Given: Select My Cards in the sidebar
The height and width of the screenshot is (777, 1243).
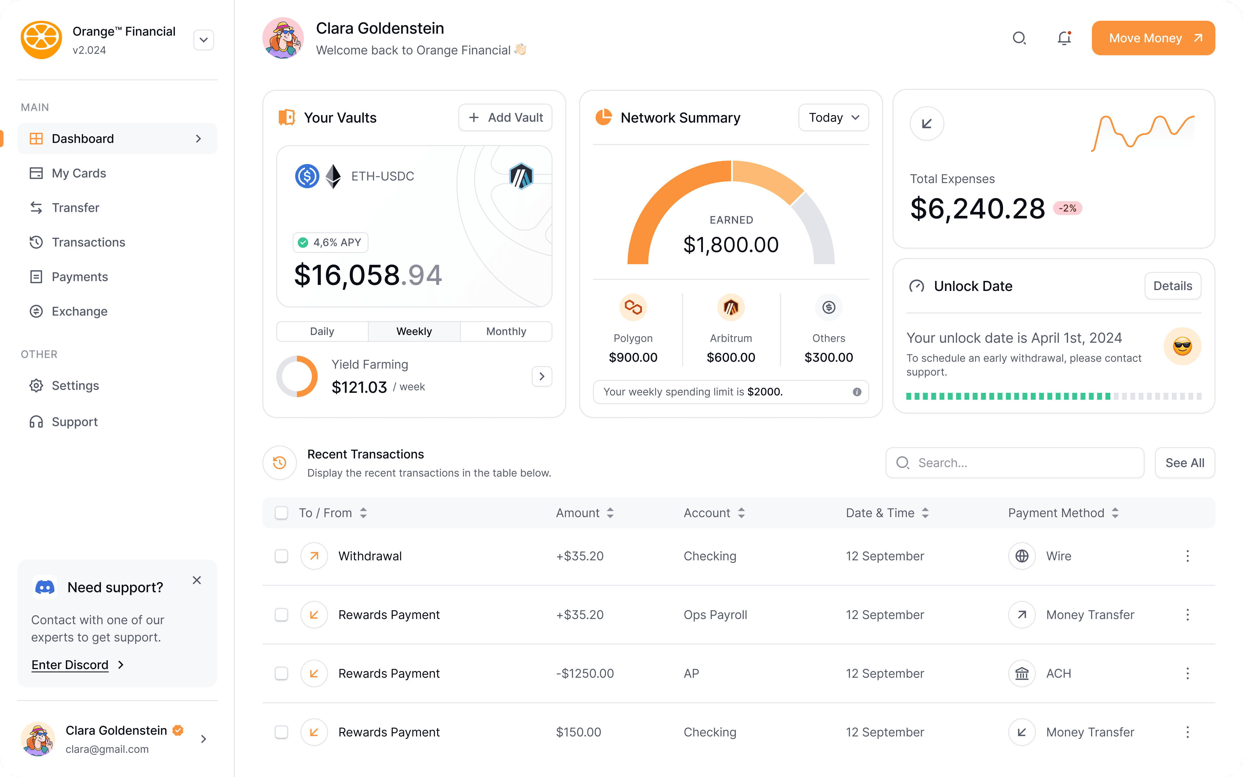Looking at the screenshot, I should 78,173.
